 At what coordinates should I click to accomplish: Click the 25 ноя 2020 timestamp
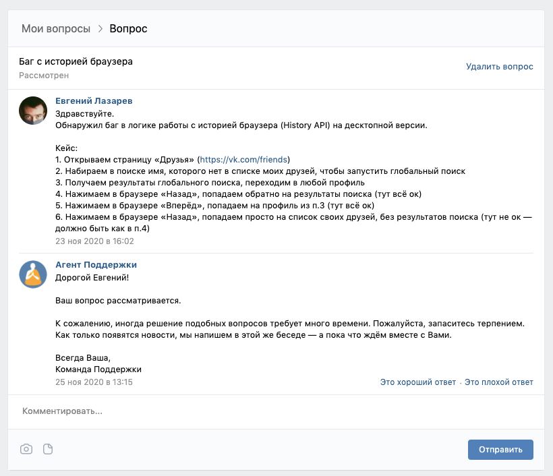[94, 382]
